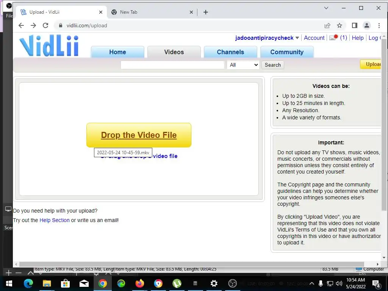Viewport: 388px width, 291px height.
Task: Click the vertical page scrollbar
Action: click(384, 125)
